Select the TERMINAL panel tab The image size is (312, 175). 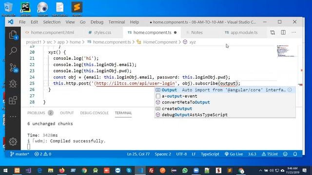click(123, 113)
